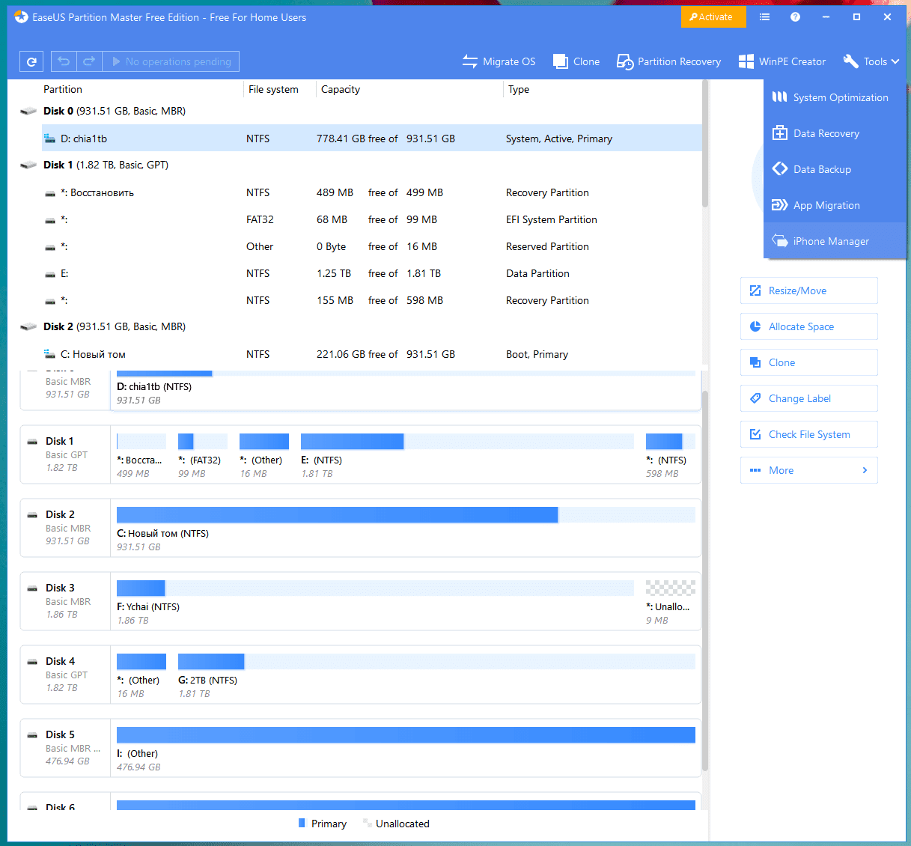Select G: 2TB NTFS block on Disk 4
This screenshot has width=911, height=846.
click(436, 675)
